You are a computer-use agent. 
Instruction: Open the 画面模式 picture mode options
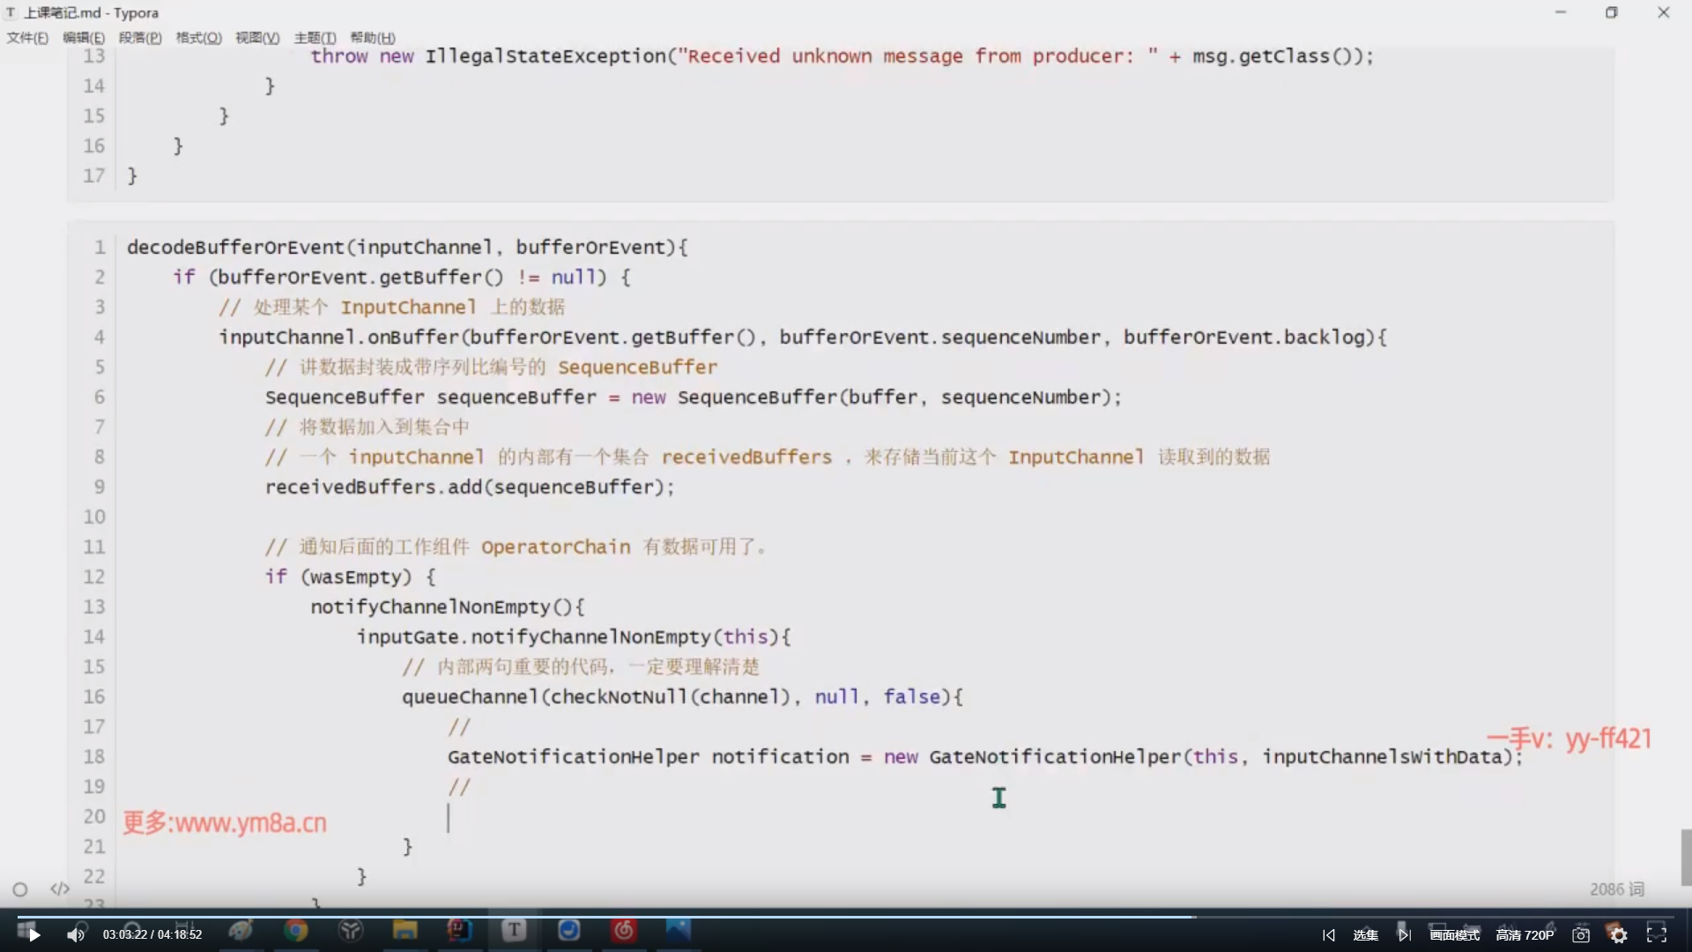tap(1455, 935)
